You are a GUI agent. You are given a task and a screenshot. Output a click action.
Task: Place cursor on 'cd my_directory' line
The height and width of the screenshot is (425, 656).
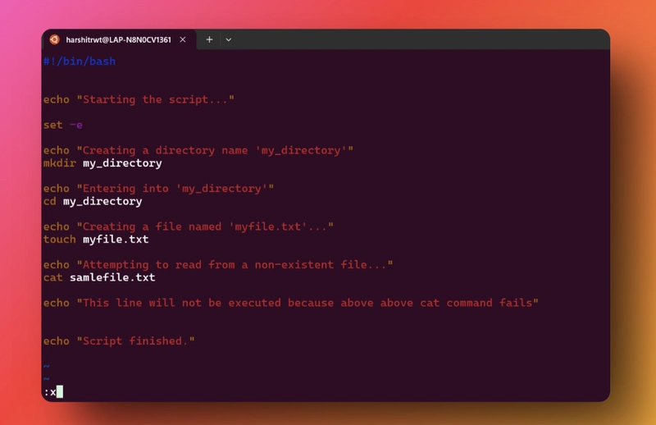[93, 201]
